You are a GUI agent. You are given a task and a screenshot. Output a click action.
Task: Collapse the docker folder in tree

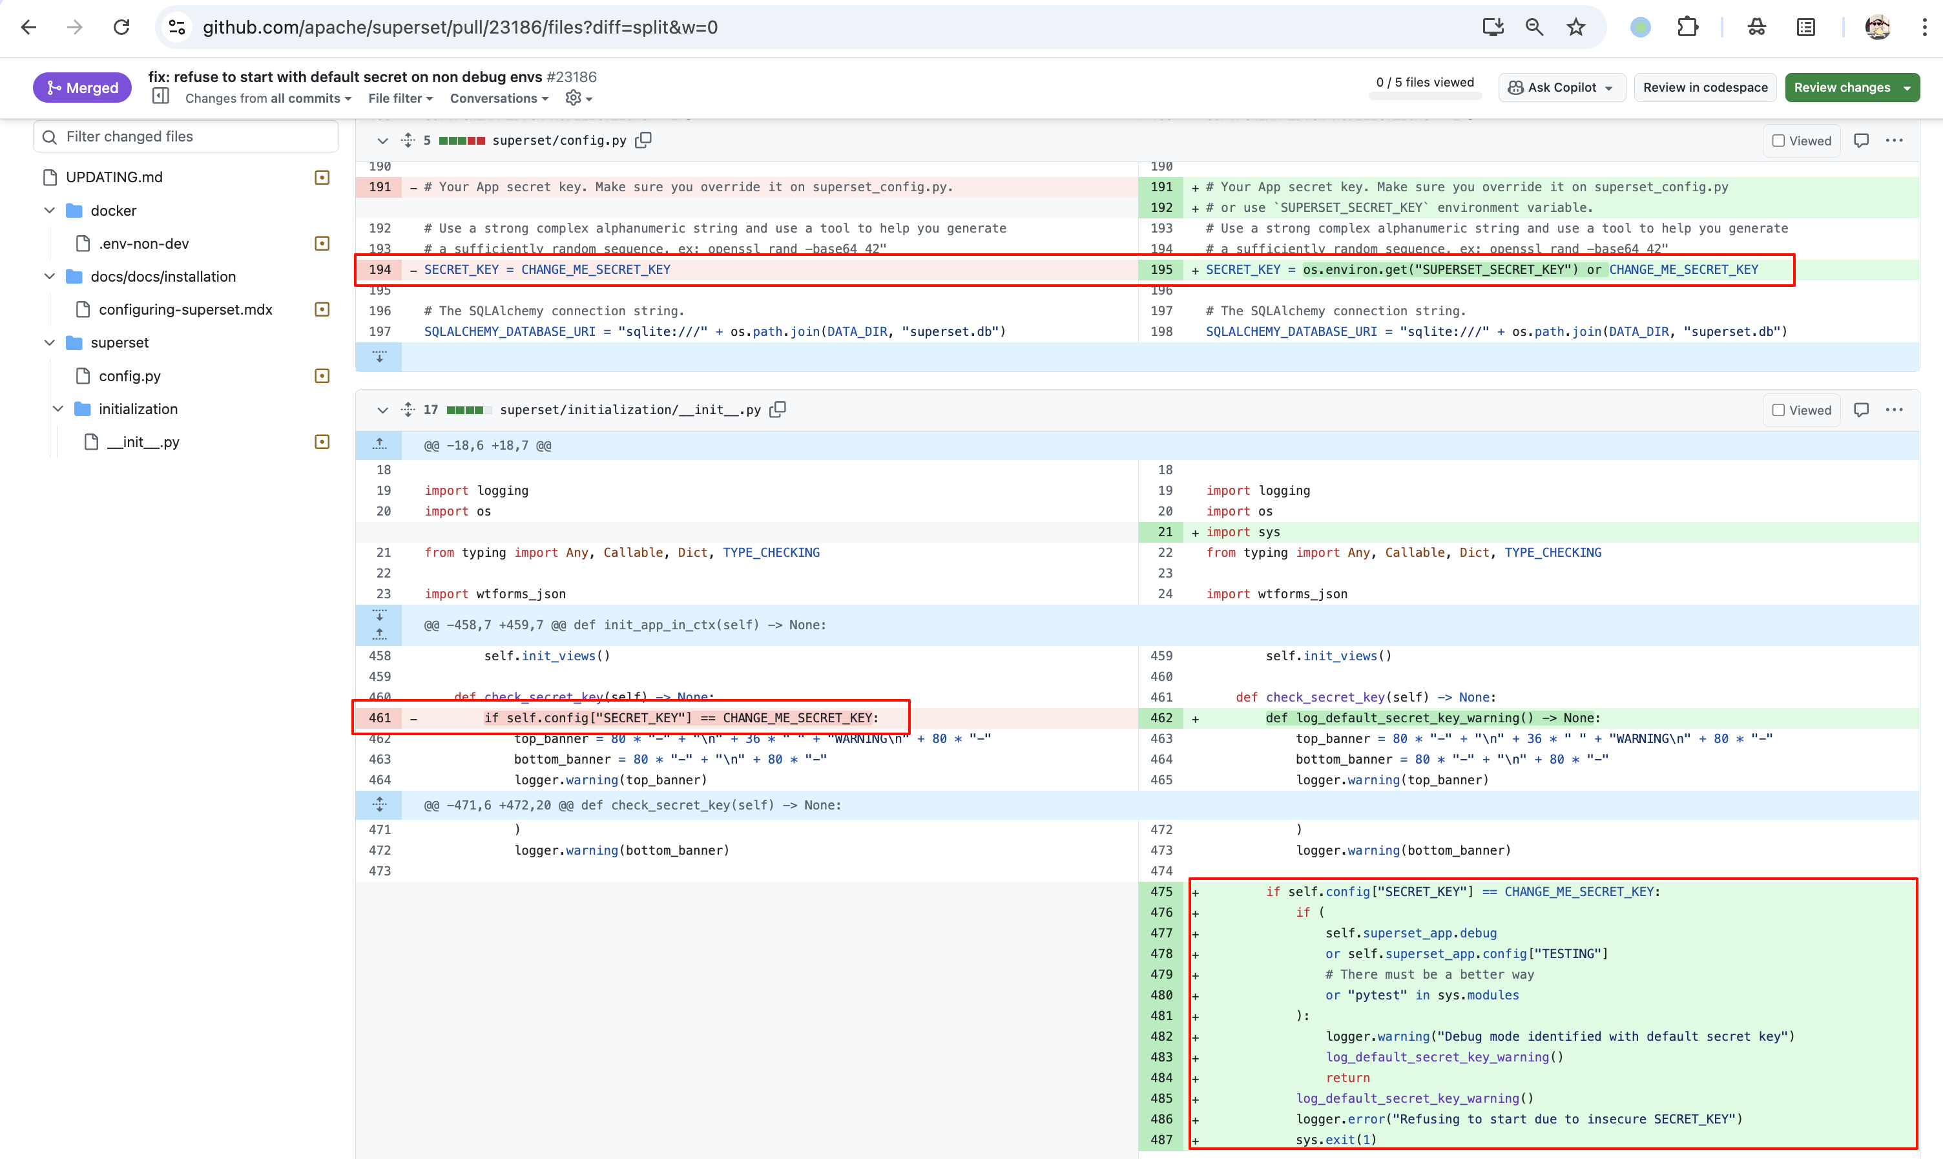[x=50, y=210]
